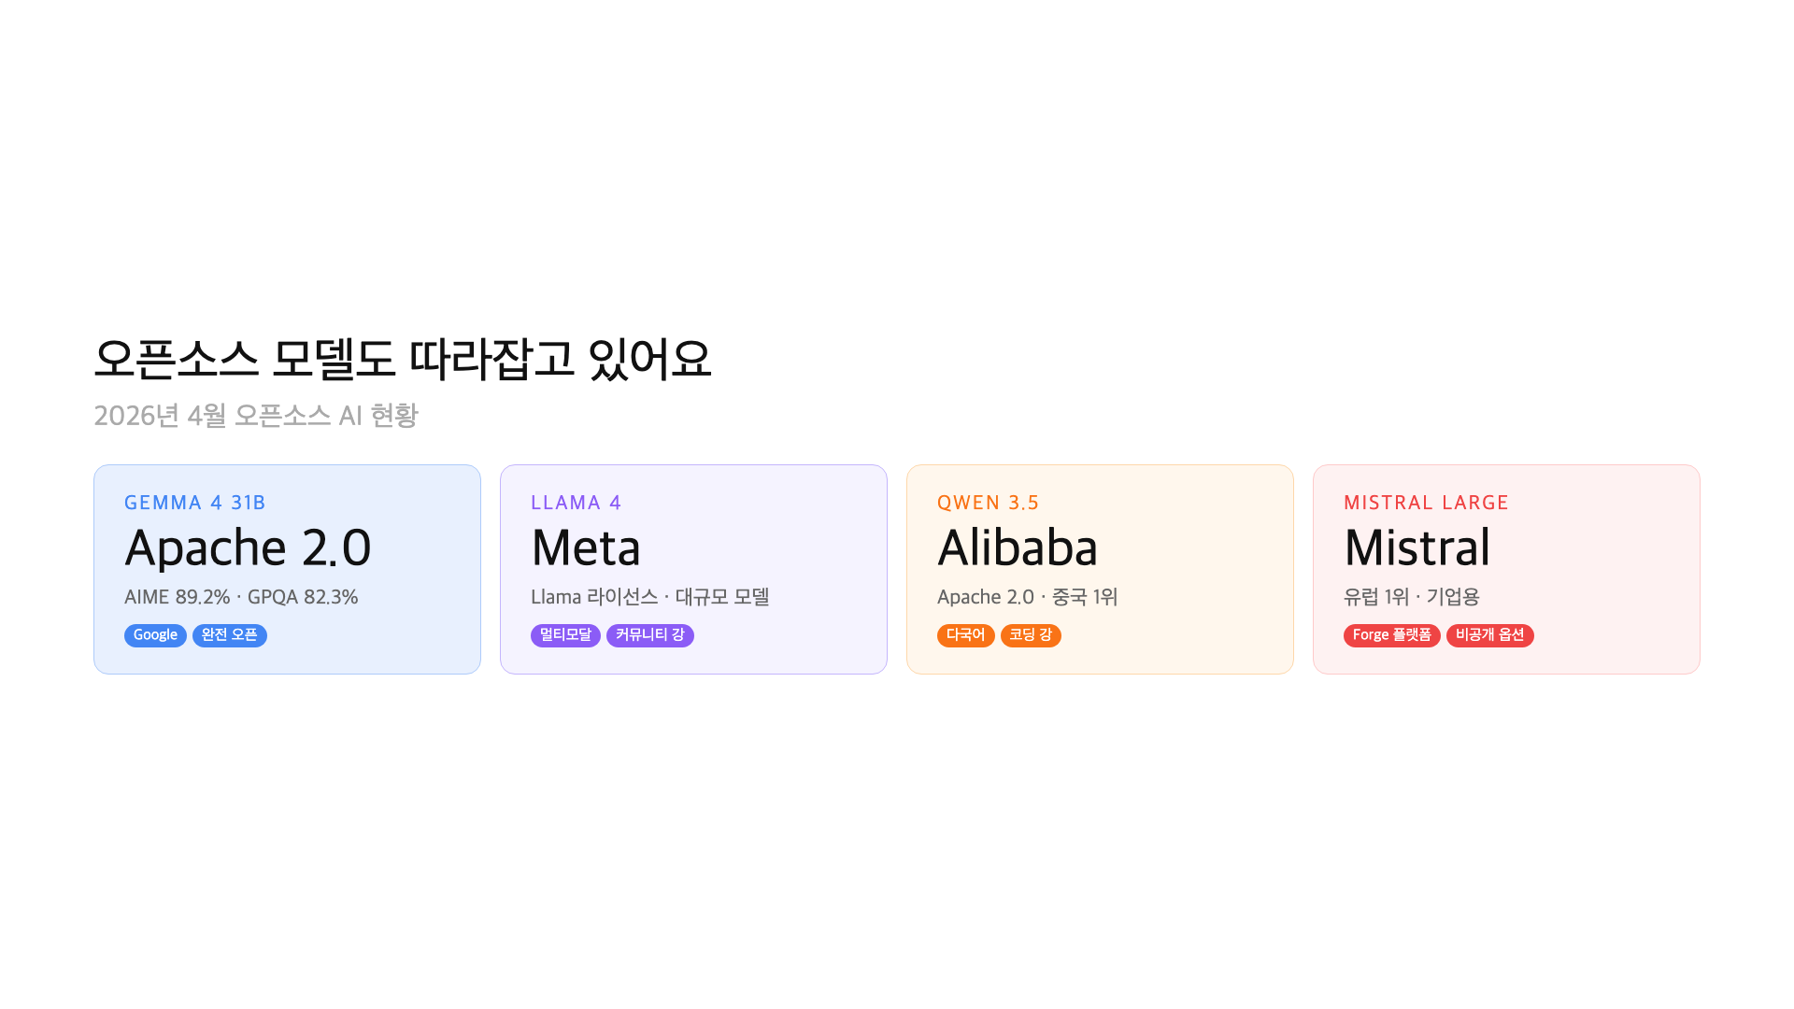Click the MISTRAL LARGE card label
The image size is (1794, 1009).
point(1426,503)
